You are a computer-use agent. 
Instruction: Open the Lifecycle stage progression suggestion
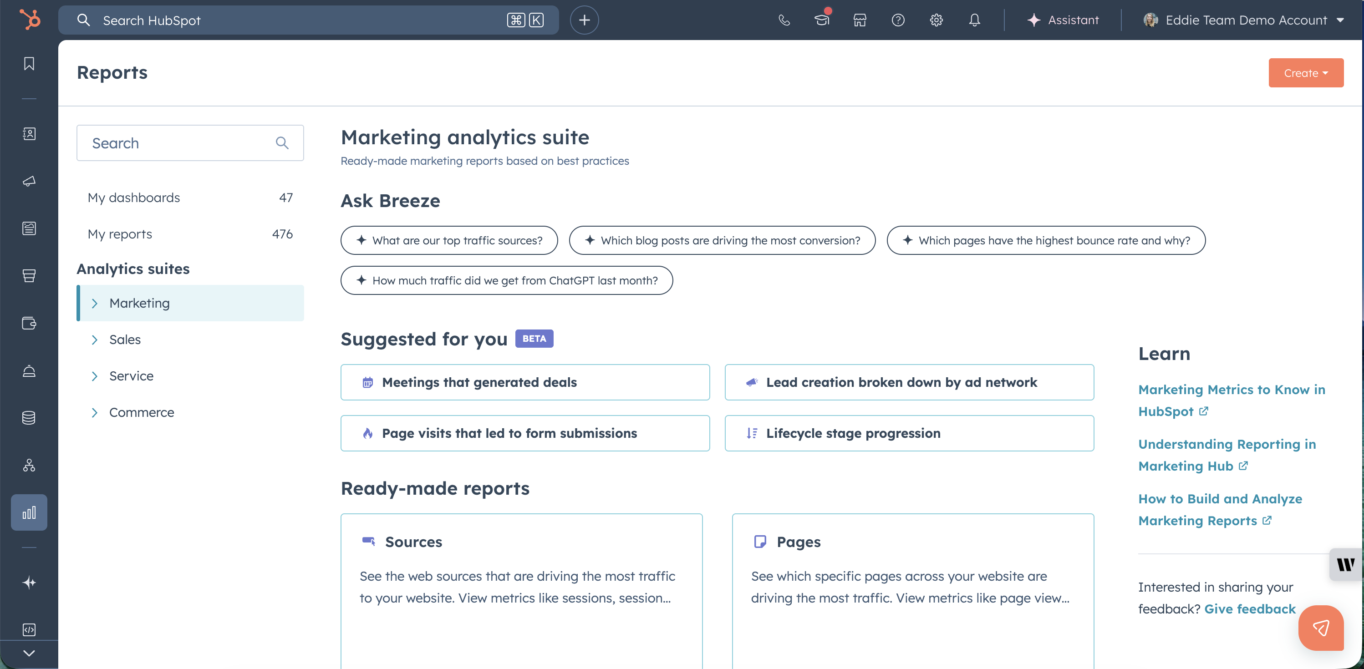click(909, 433)
